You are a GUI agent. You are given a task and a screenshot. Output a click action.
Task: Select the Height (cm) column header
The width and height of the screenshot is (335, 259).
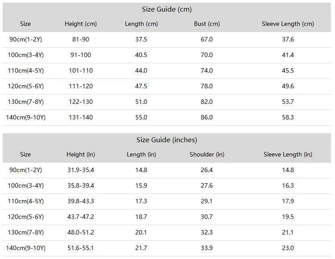[81, 24]
